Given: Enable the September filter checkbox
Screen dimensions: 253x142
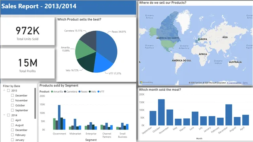Looking at the screenshot, I should (12, 110).
